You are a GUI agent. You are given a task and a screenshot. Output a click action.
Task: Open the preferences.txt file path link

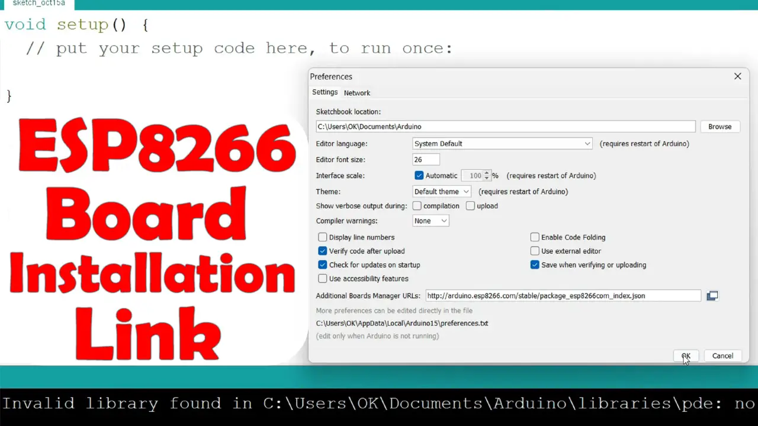coord(402,324)
